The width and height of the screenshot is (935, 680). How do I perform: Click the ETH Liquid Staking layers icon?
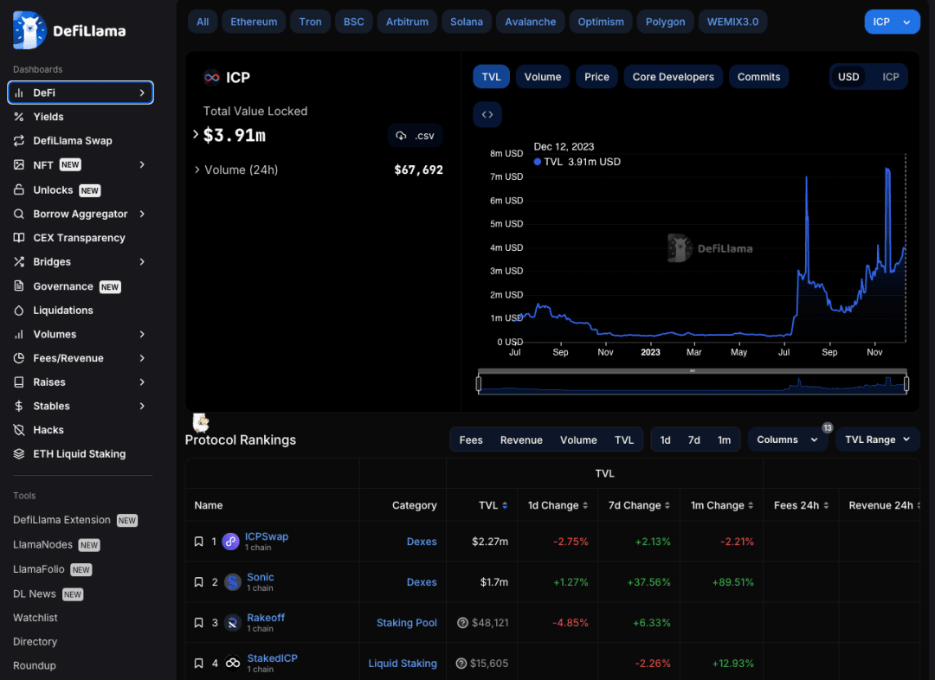tap(19, 453)
